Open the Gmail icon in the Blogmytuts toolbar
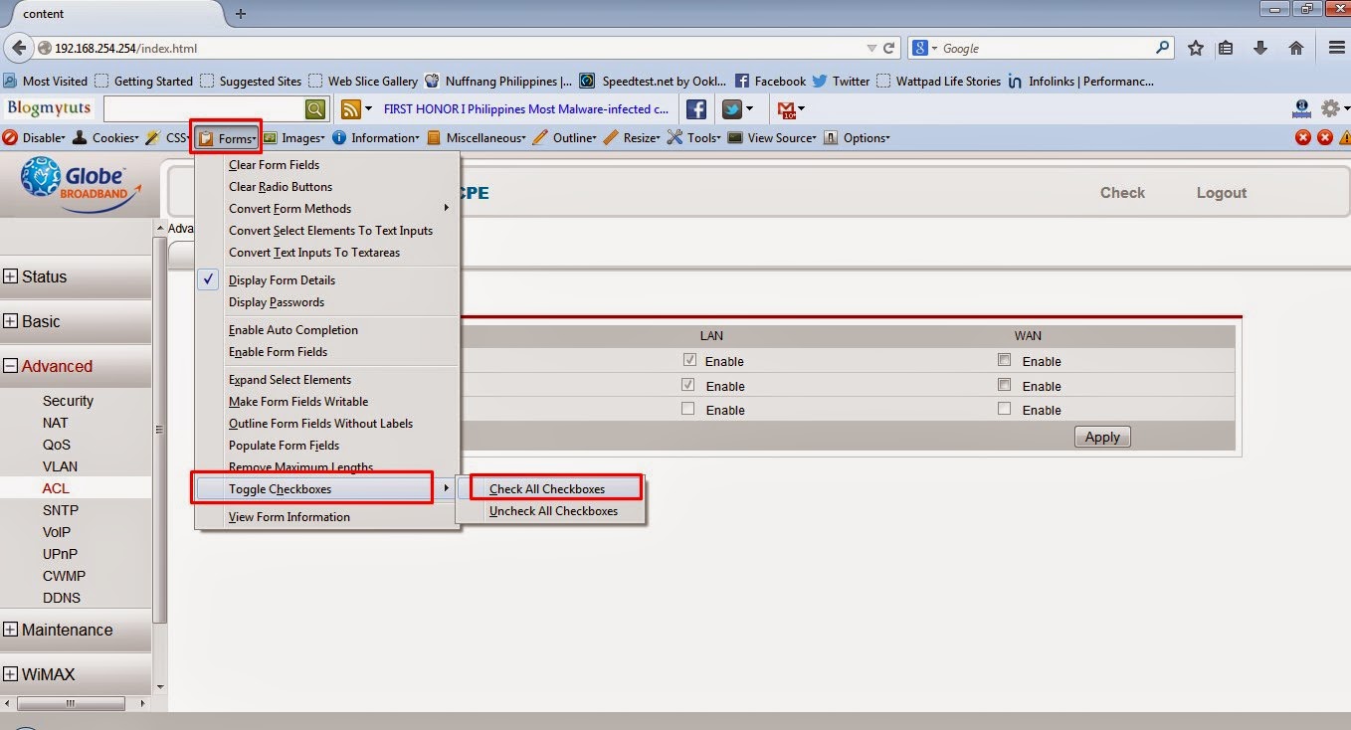The height and width of the screenshot is (730, 1351). (x=787, y=108)
